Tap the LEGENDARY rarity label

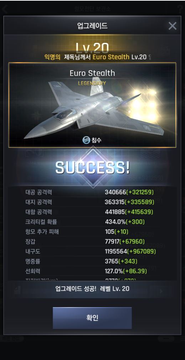[92, 83]
